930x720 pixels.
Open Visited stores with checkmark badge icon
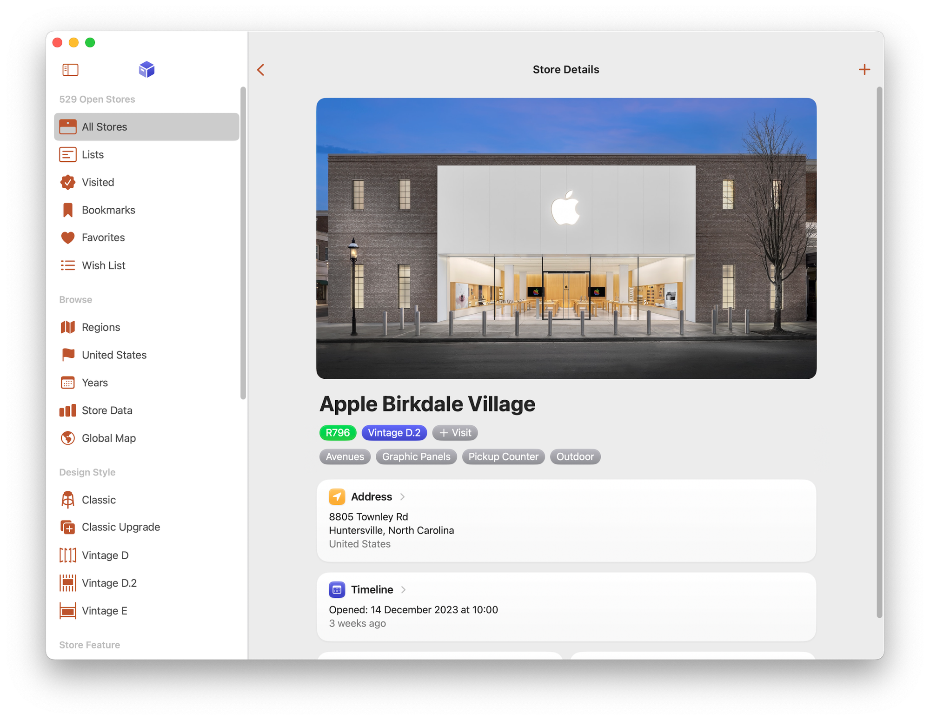tap(98, 182)
